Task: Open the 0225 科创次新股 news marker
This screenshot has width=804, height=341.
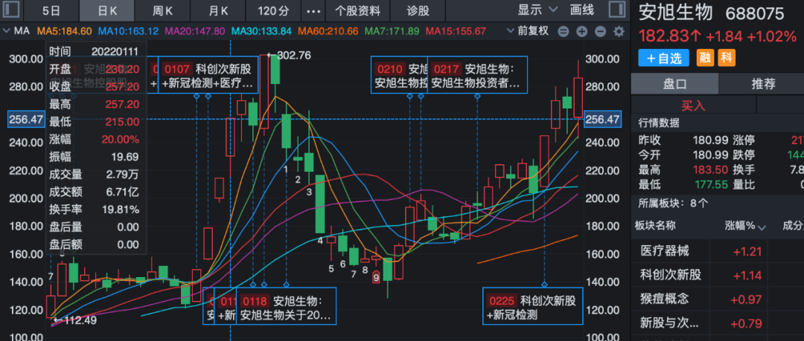Action: [533, 308]
